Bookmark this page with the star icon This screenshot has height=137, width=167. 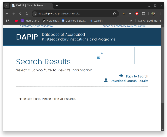114,14
